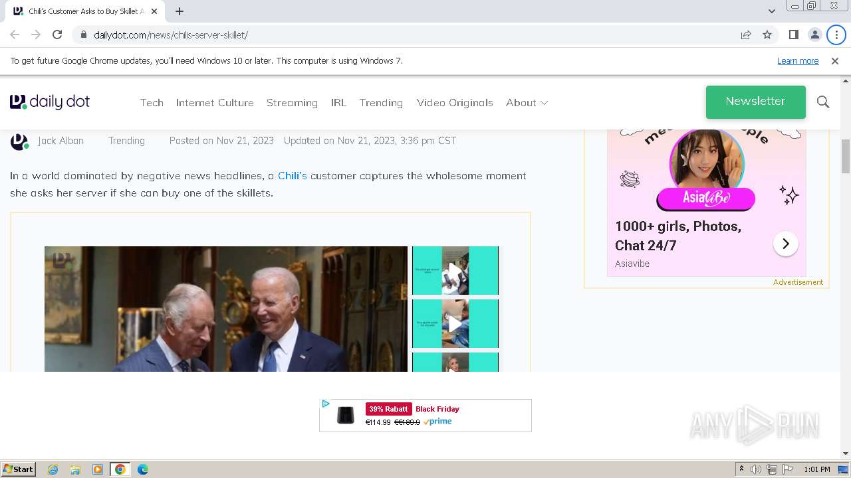The width and height of the screenshot is (851, 478).
Task: Open network status icon in tray
Action: click(772, 469)
